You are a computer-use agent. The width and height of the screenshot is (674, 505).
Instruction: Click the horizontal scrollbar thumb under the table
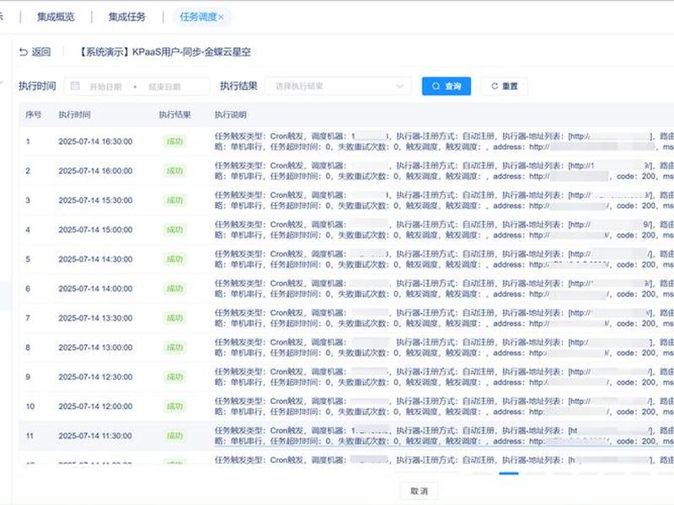tap(509, 473)
